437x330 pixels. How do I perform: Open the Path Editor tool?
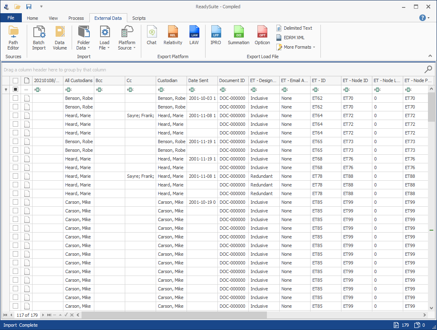click(13, 38)
